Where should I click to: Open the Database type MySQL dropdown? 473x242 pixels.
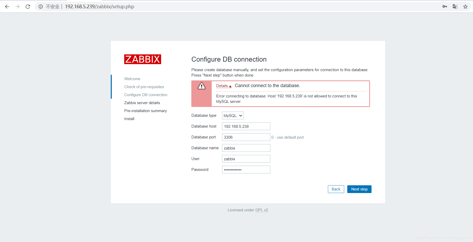[233, 115]
